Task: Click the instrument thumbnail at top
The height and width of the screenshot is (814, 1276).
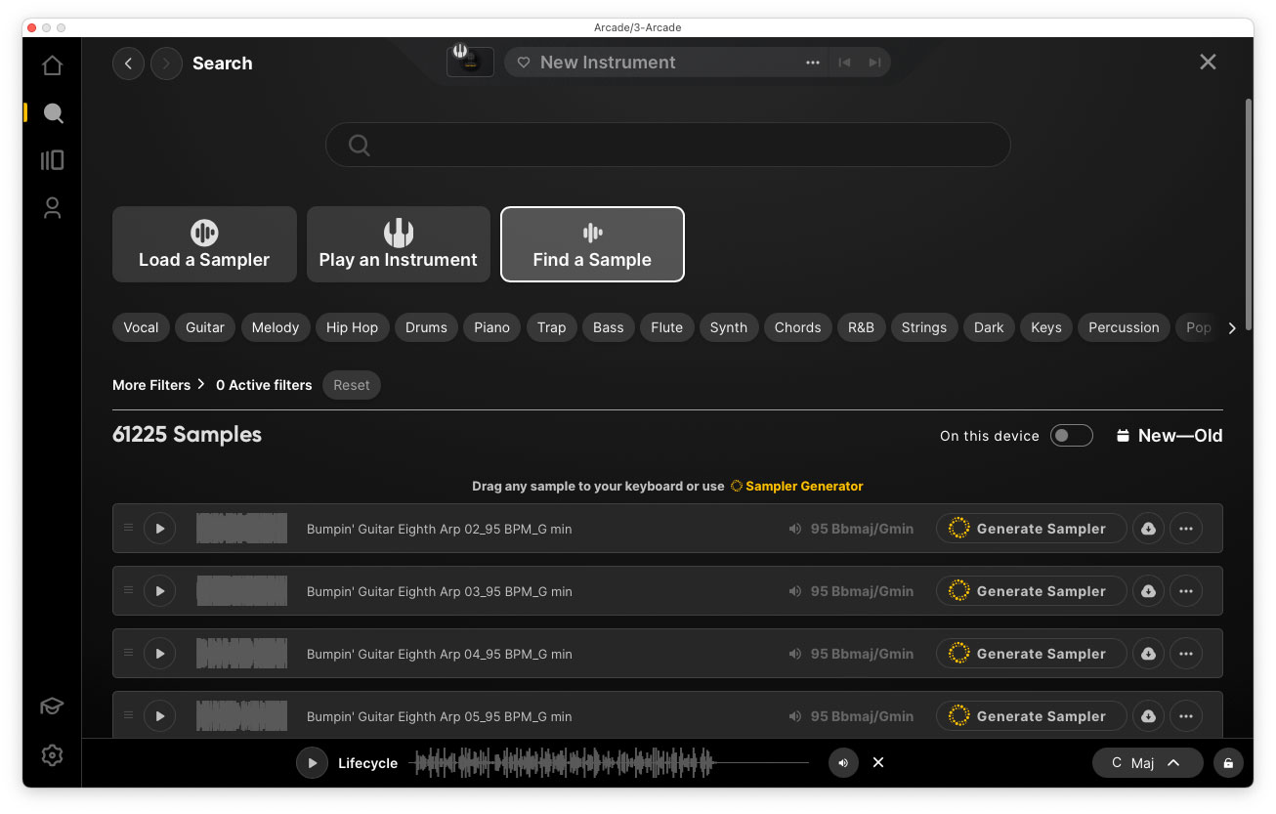Action: pos(470,62)
